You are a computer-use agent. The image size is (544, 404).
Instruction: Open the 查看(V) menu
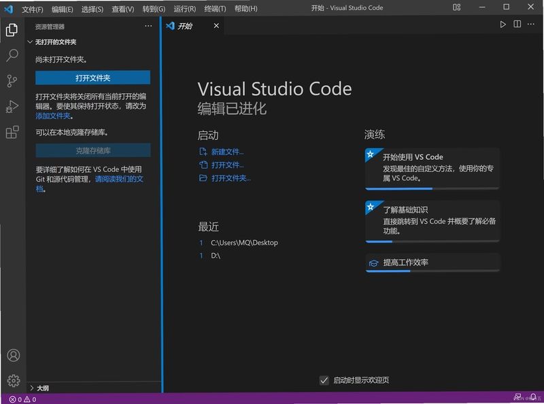tap(123, 9)
